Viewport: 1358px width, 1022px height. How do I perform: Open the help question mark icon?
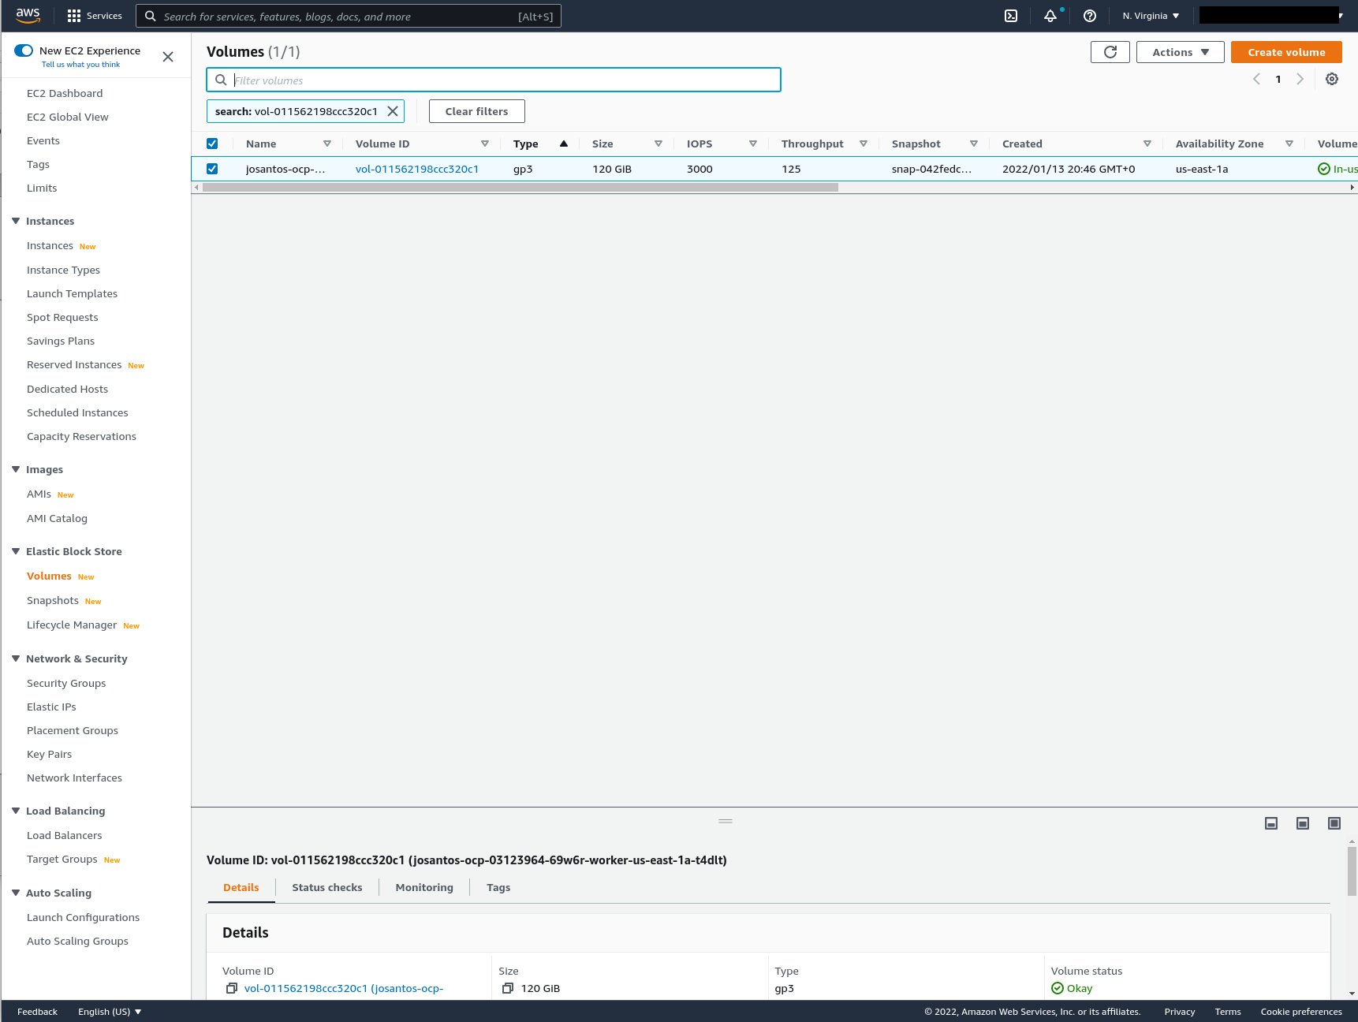1089,15
